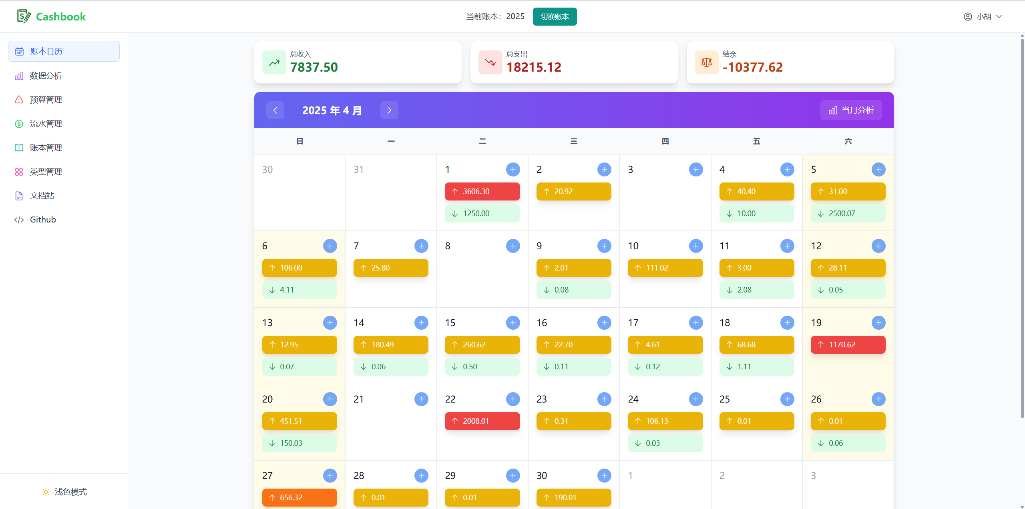The width and height of the screenshot is (1025, 509).
Task: Click total expense value 18215.12
Action: [534, 67]
